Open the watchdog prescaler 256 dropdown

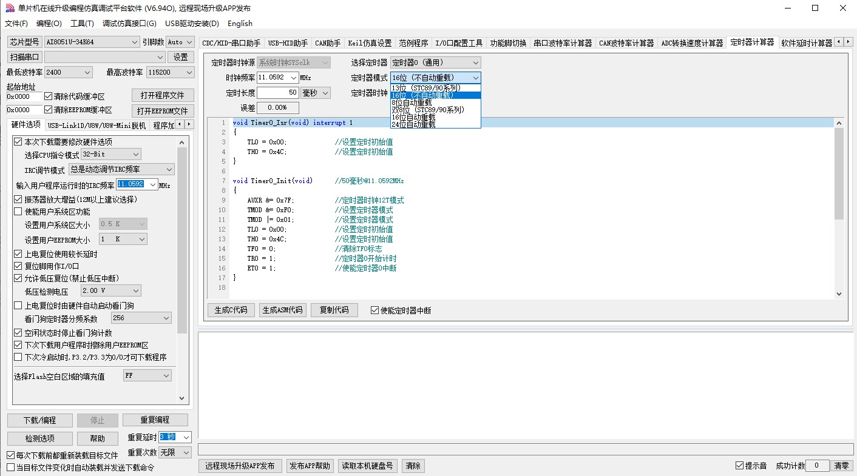point(141,318)
